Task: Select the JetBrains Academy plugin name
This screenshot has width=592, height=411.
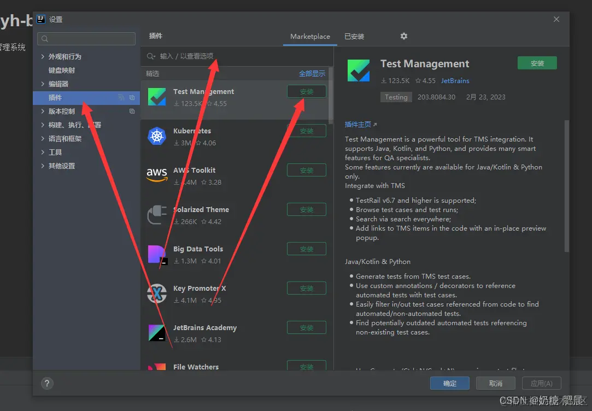Action: click(204, 327)
